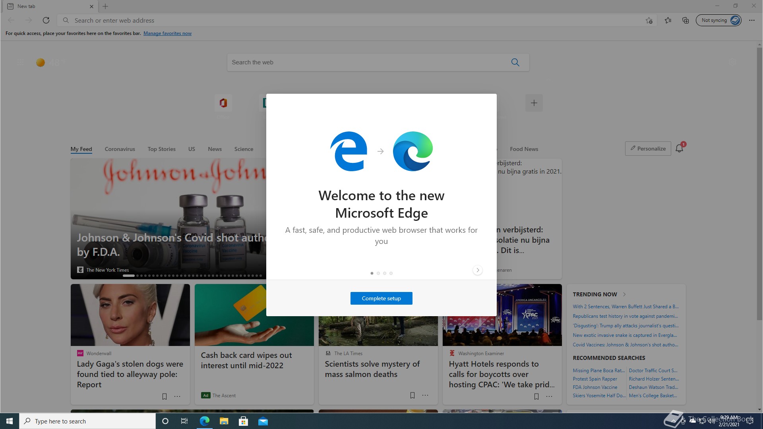Open a new tab with plus button
The width and height of the screenshot is (763, 429).
pyautogui.click(x=105, y=6)
